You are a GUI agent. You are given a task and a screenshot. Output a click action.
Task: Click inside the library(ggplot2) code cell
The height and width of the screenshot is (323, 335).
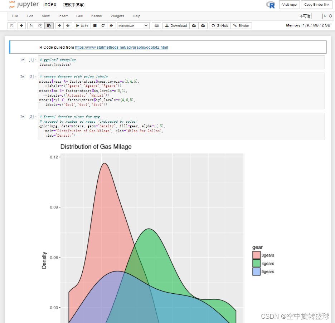coord(181,62)
